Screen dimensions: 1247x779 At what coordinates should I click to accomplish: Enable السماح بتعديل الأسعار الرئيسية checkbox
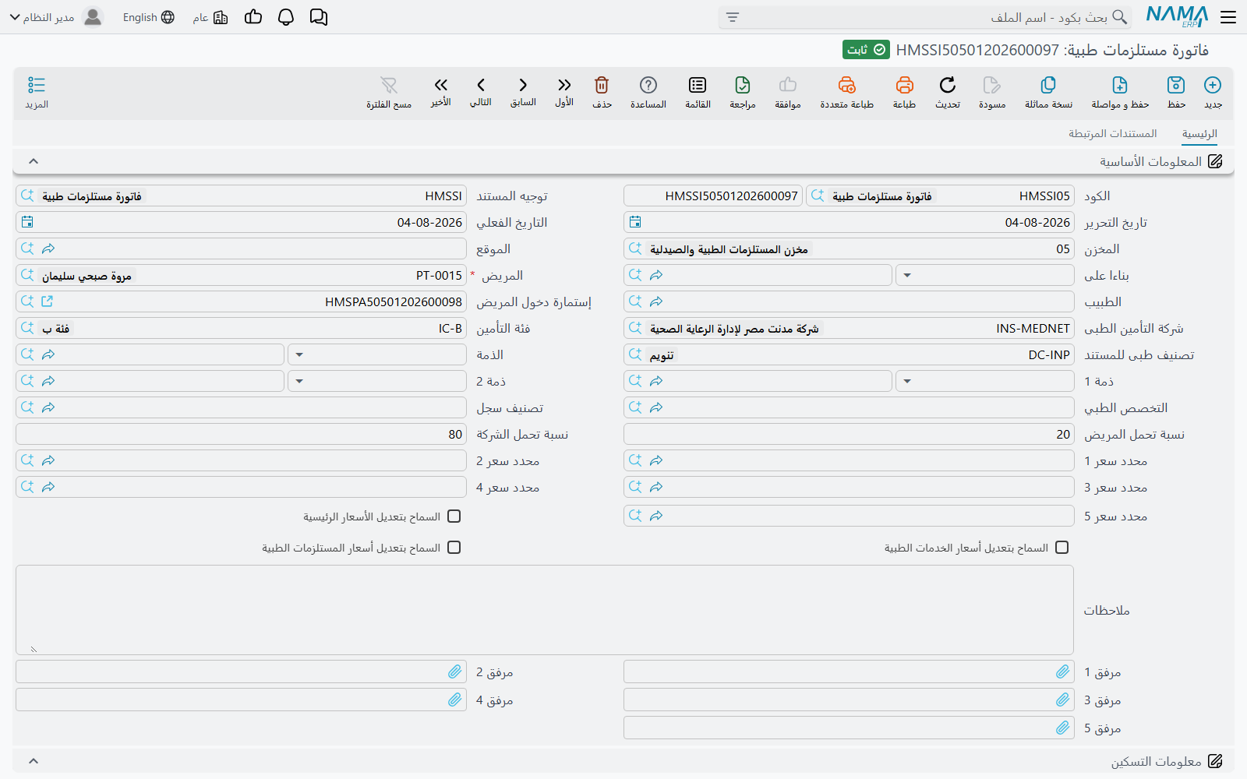(454, 516)
